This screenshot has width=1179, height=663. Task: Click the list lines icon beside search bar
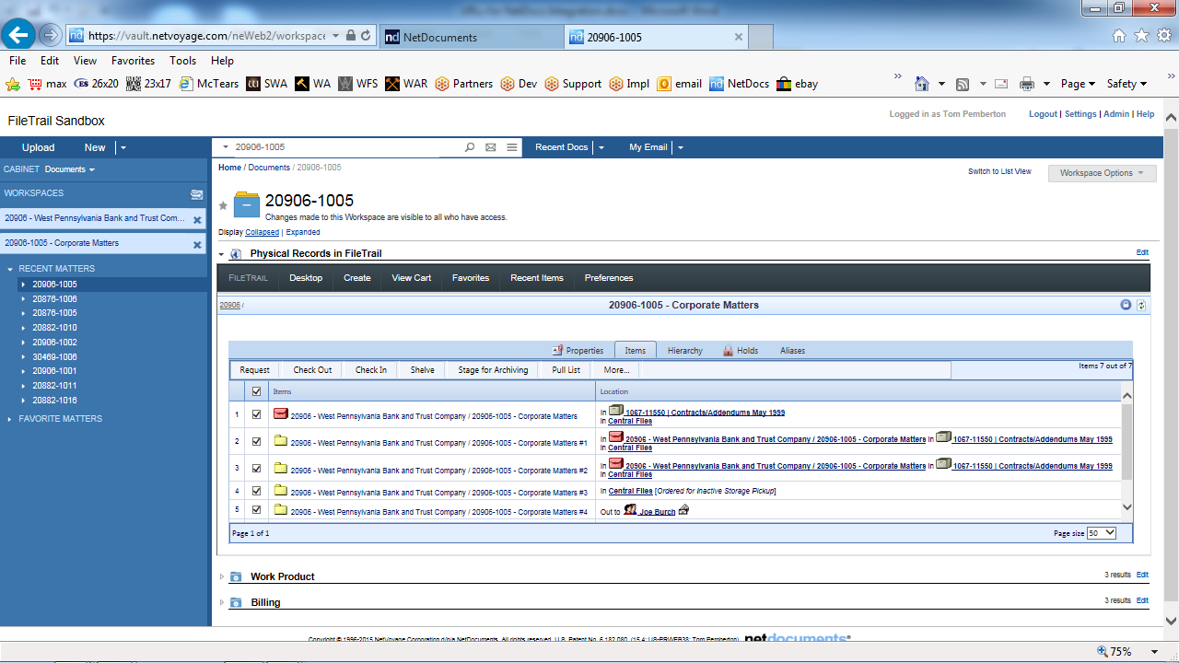512,147
